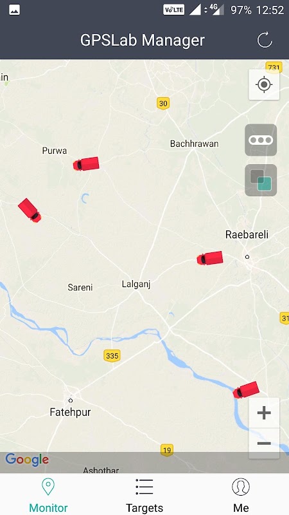Tap the refresh icon in header
Image resolution: width=289 pixels, height=515 pixels.
click(x=265, y=40)
